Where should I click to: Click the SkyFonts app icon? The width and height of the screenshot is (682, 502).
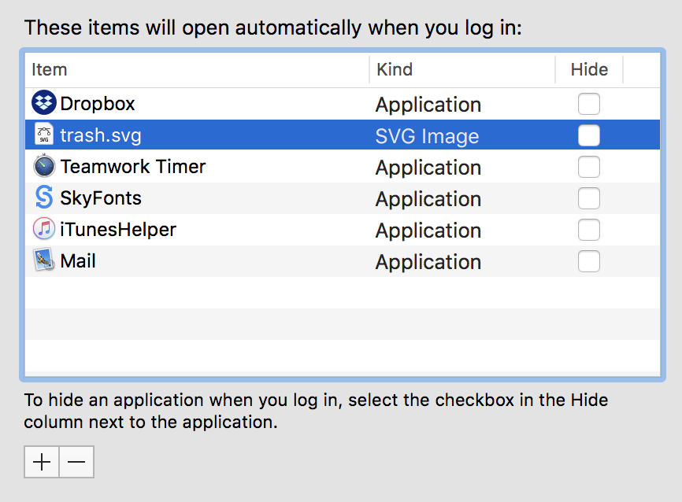(x=44, y=197)
